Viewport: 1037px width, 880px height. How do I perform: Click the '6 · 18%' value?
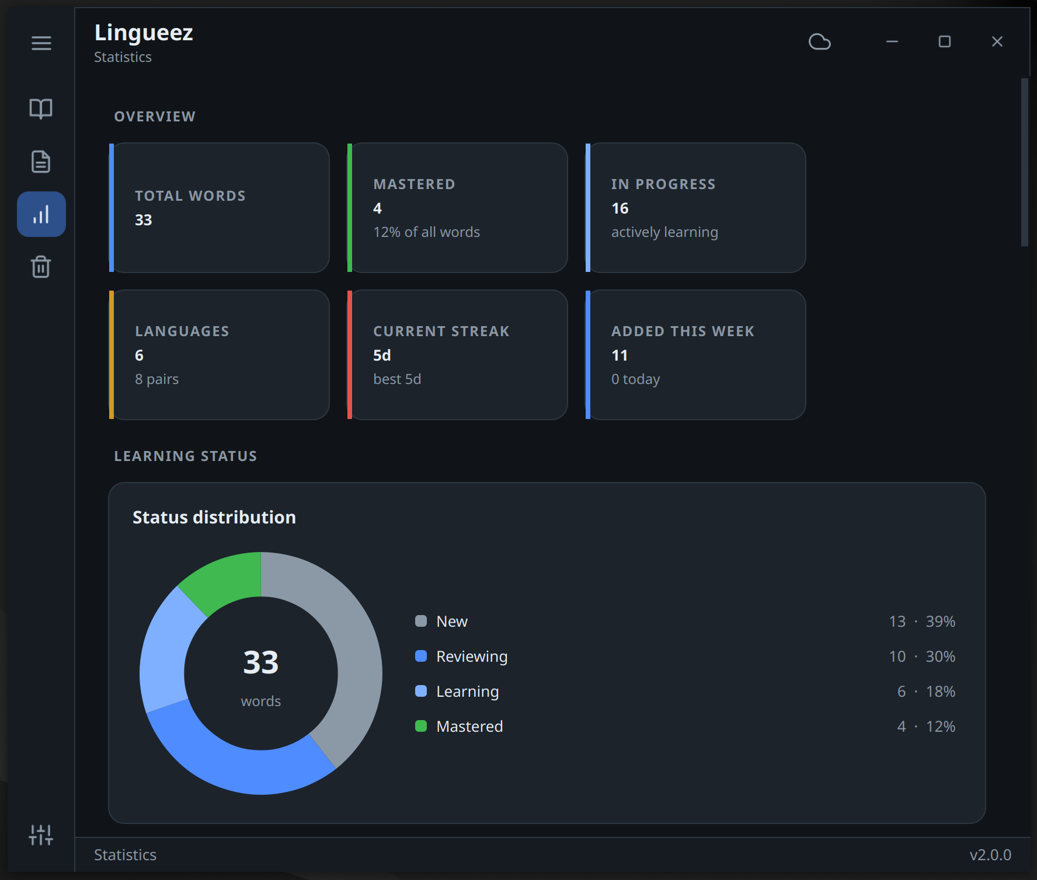(926, 692)
